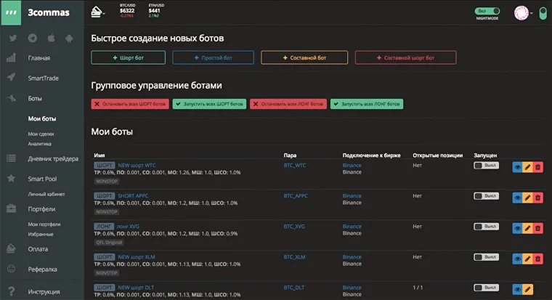Viewport: 552px width, 300px height.
Task: Enable the NEW шорт WTC bot switch
Action: [486, 166]
